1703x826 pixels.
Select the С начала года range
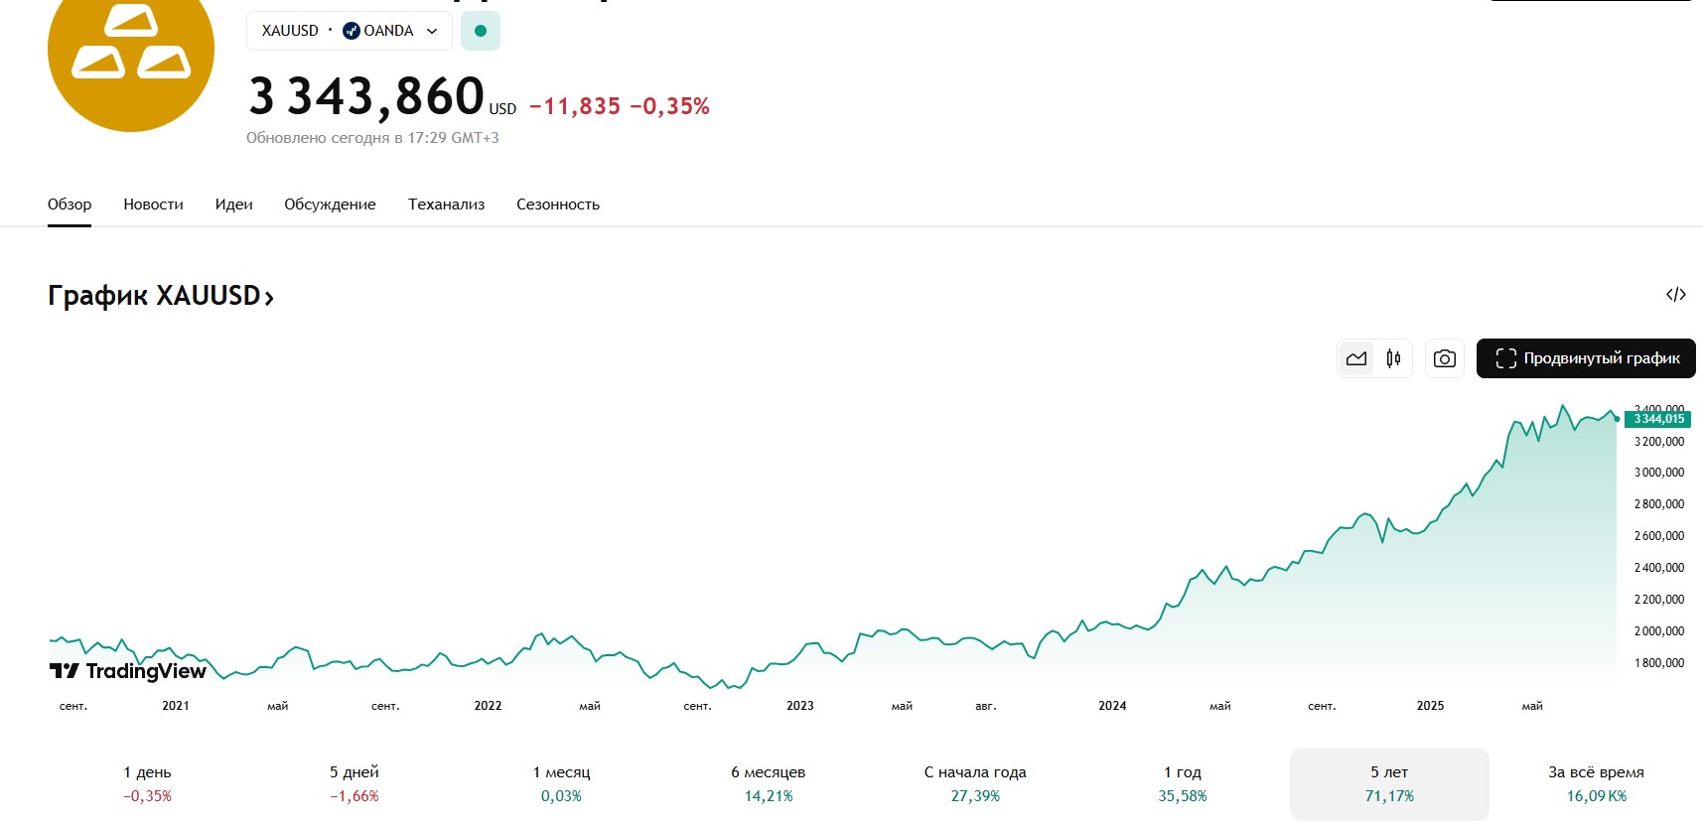[975, 783]
